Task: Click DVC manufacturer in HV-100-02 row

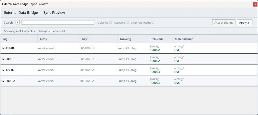Action: click(177, 72)
